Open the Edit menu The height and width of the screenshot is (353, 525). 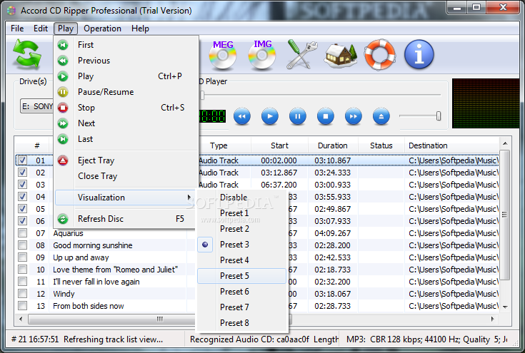click(x=41, y=29)
